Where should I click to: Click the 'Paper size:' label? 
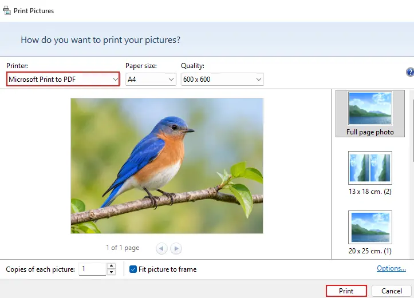click(141, 66)
